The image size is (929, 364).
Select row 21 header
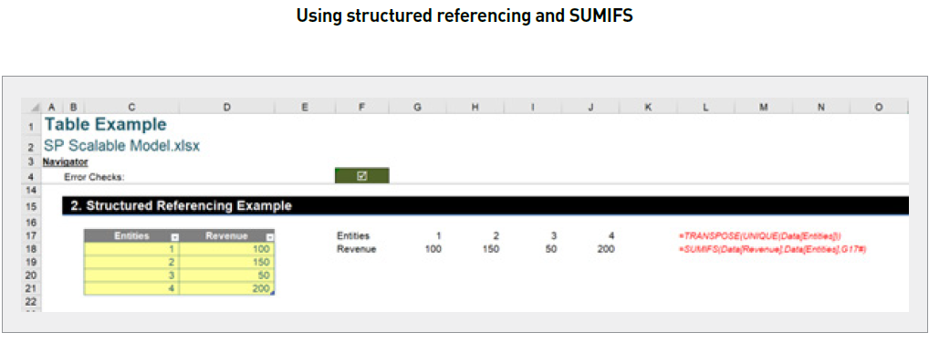[x=31, y=288]
